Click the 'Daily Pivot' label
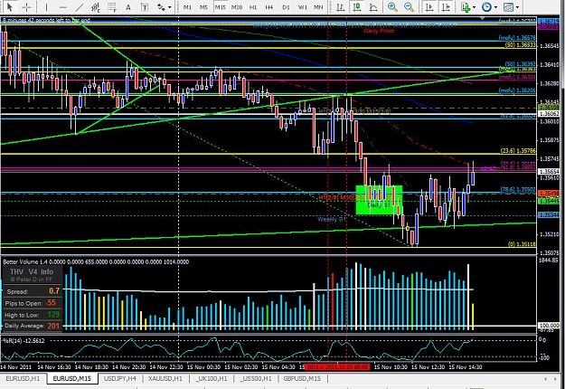 coord(379,31)
